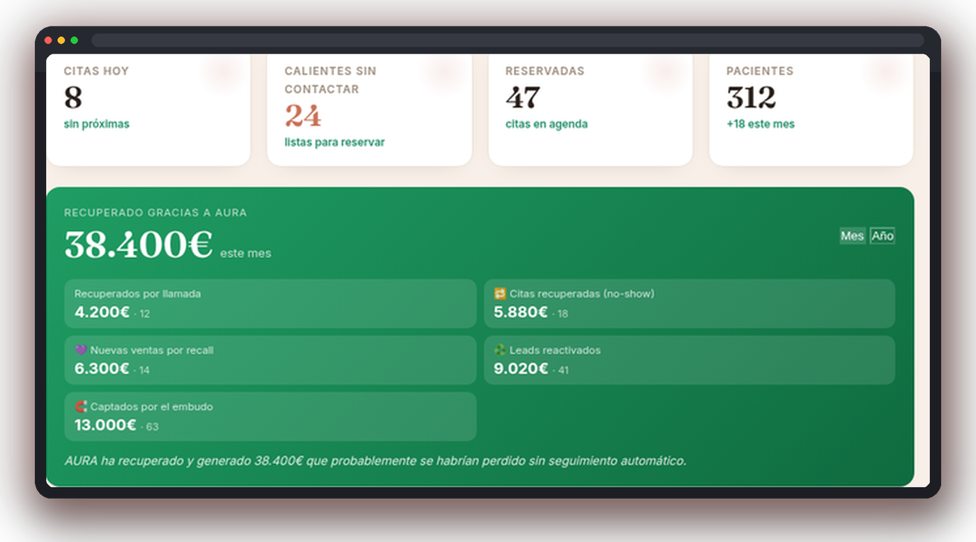This screenshot has width=976, height=542.
Task: Select the Captados por el embudo tile
Action: [x=270, y=417]
